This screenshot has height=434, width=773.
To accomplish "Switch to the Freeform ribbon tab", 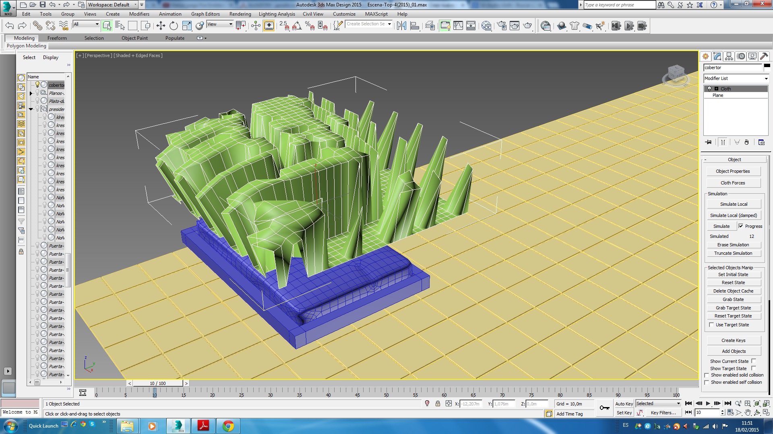I will (57, 38).
